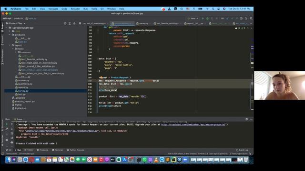Switch to survey.py editor tab
The height and width of the screenshot is (171, 305).
tap(143, 23)
